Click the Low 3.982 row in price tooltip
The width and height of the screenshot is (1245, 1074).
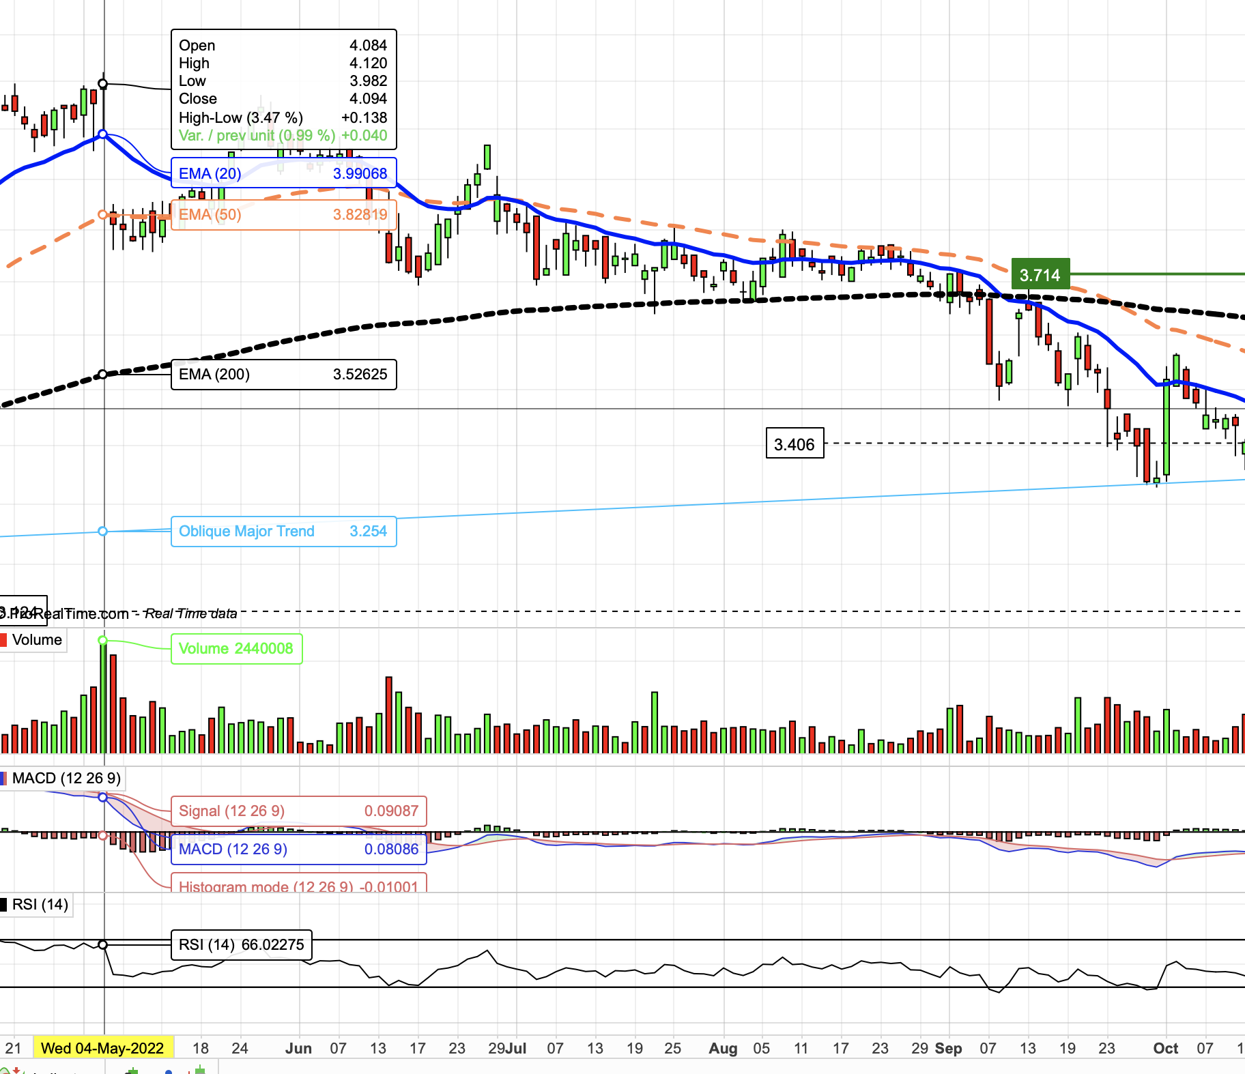(283, 81)
